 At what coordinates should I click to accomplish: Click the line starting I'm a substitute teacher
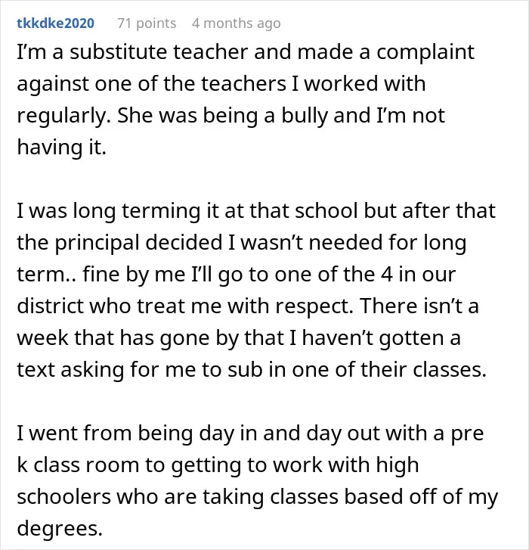coord(246,52)
